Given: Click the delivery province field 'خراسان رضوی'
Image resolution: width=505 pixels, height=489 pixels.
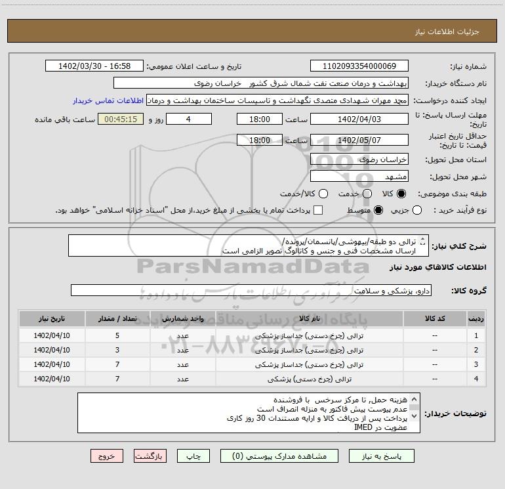Looking at the screenshot, I should (359, 159).
